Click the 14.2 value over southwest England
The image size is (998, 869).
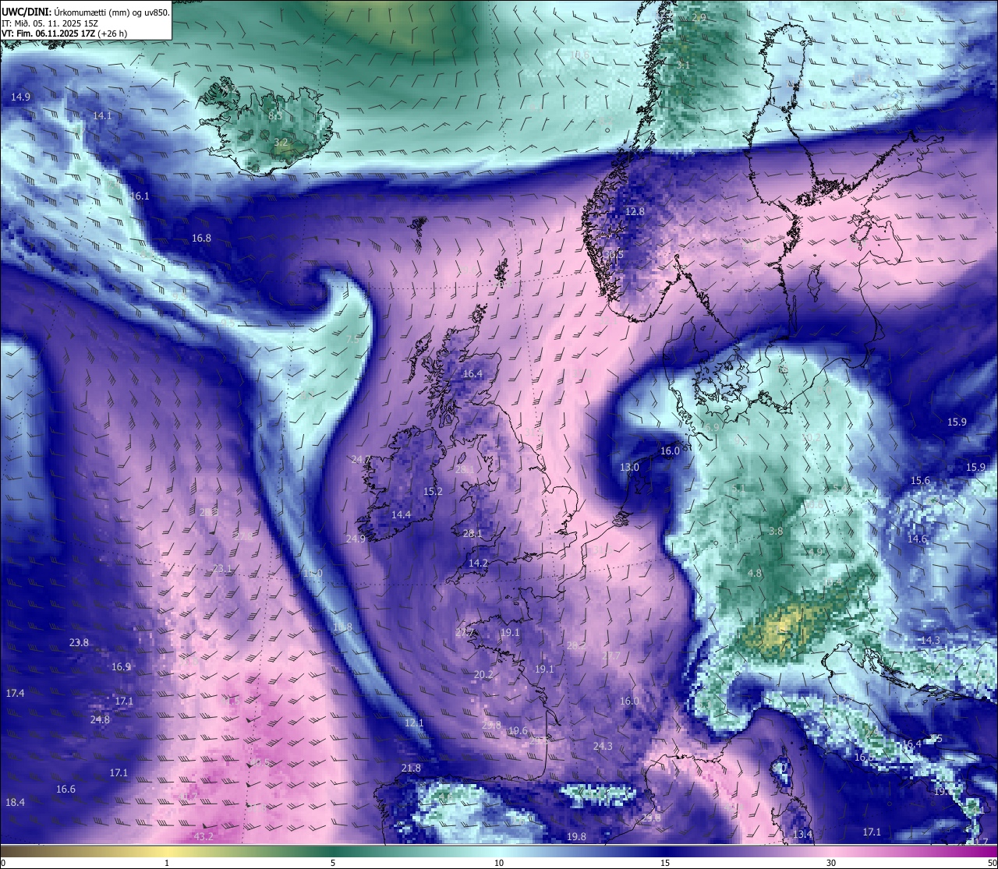pos(478,563)
